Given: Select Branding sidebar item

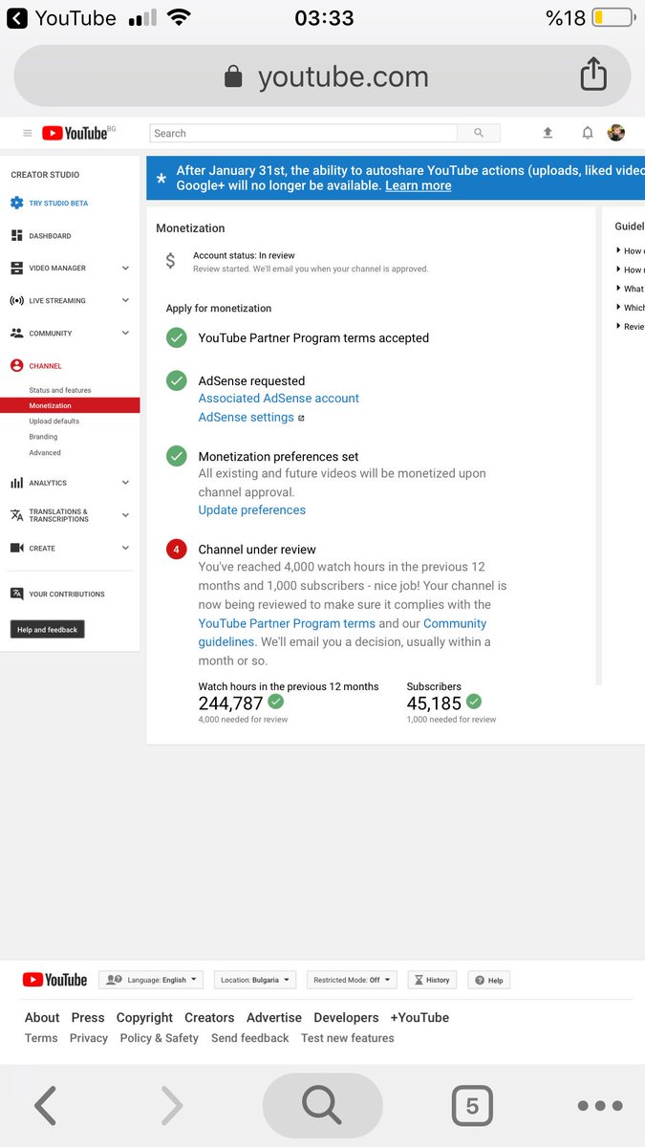Looking at the screenshot, I should (x=43, y=437).
